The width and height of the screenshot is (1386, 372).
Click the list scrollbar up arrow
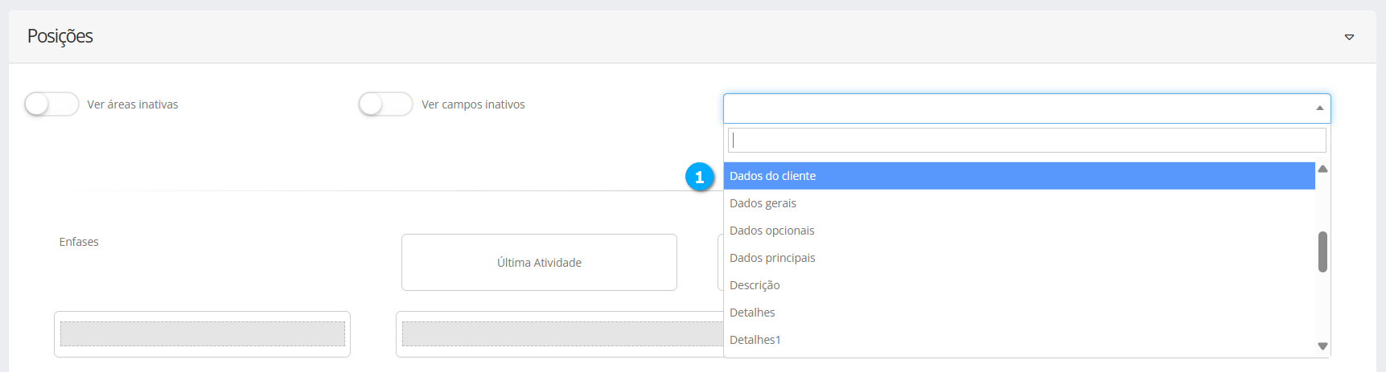point(1322,169)
